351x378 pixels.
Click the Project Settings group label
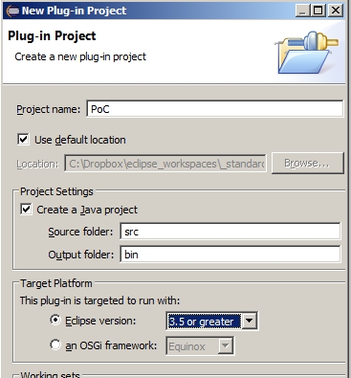(56, 191)
